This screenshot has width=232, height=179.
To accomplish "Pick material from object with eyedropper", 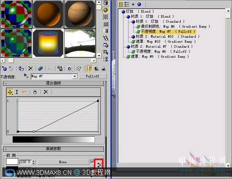I will [26, 76].
